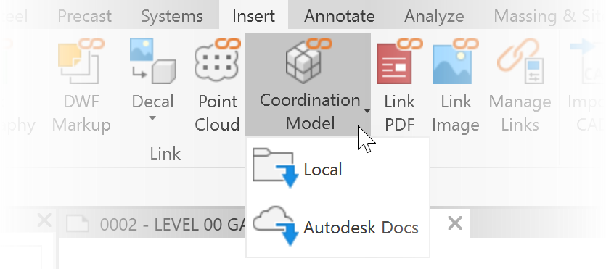The height and width of the screenshot is (269, 606).
Task: Open the Massing & Site tab
Action: click(x=549, y=16)
